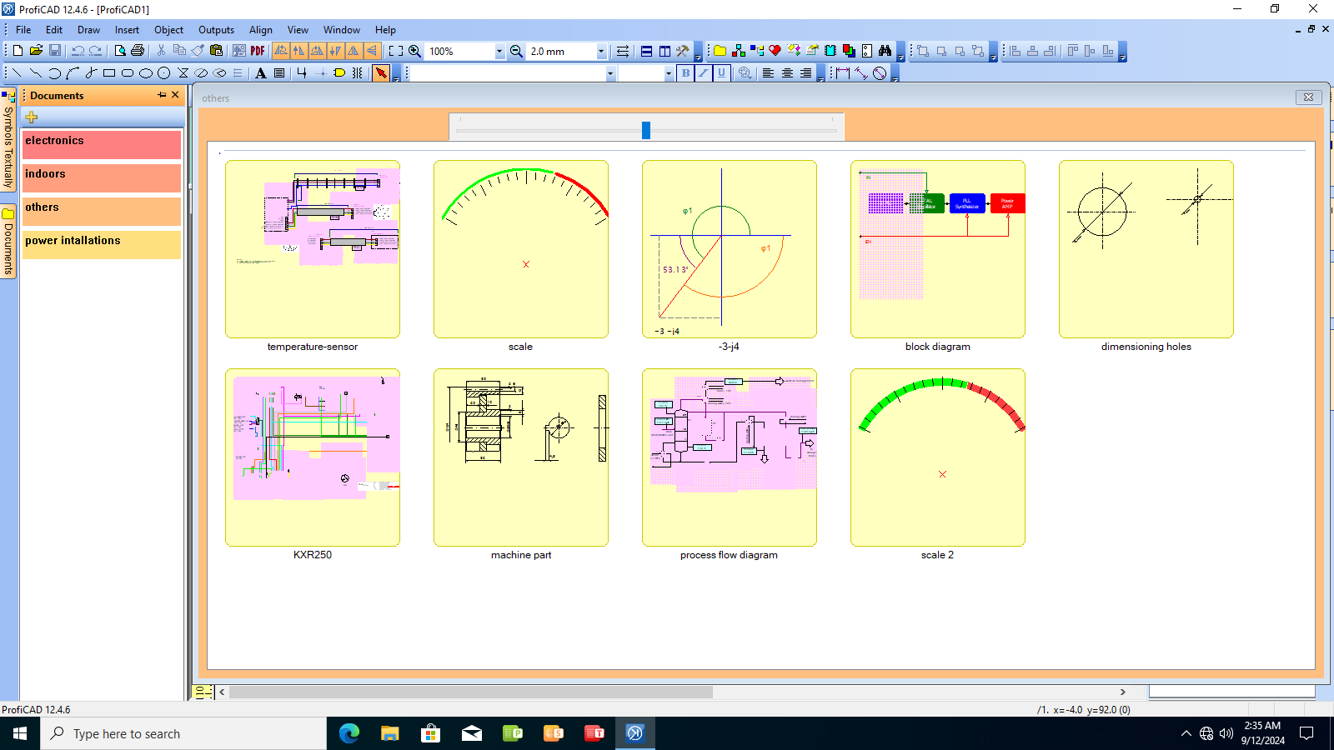Click the dimension line tool icon
This screenshot has width=1334, height=750.
click(x=843, y=73)
